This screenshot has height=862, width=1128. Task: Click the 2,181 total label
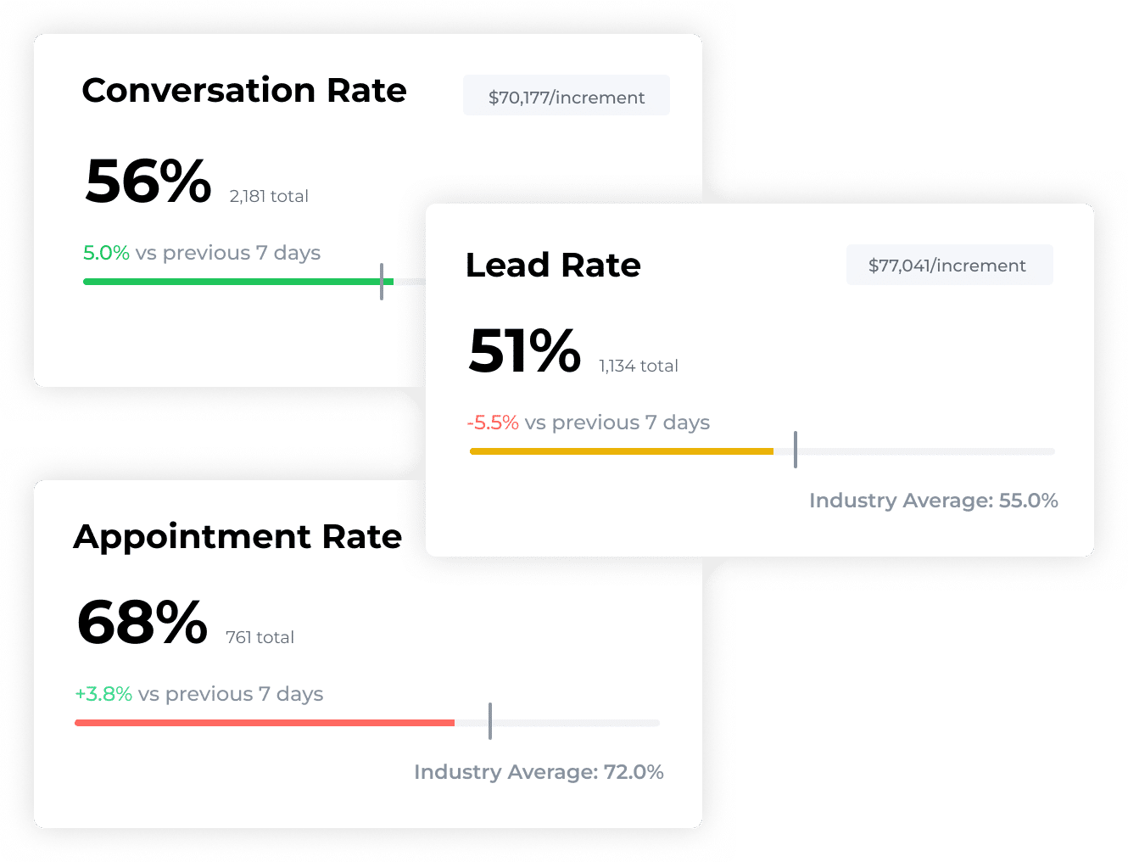coord(269,197)
